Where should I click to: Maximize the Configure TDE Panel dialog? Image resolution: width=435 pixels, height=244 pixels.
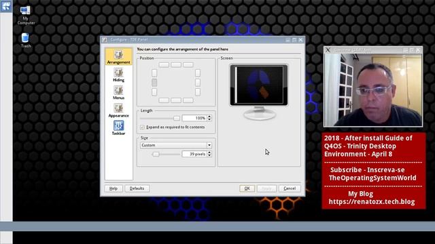click(x=294, y=40)
